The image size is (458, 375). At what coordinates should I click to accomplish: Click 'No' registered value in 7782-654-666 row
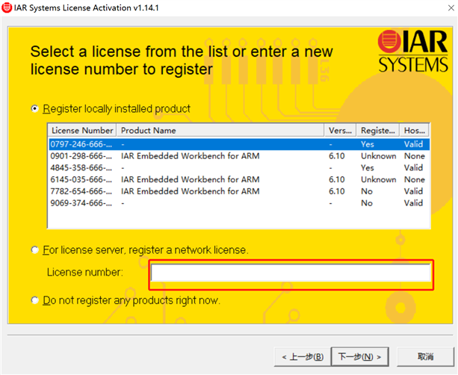tap(367, 191)
